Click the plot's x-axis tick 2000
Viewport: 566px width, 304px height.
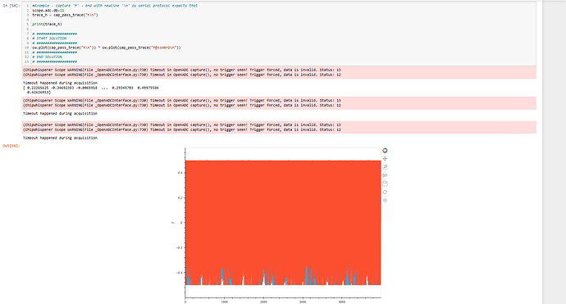263,302
